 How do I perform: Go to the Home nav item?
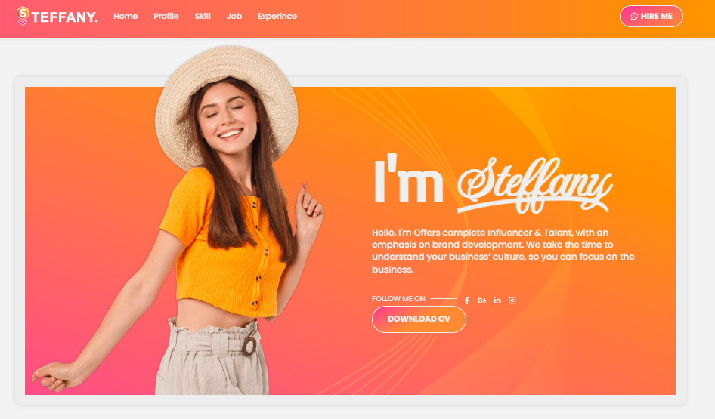(x=125, y=16)
